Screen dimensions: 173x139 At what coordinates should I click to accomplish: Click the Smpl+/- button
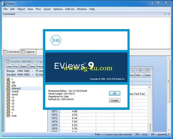(x=148, y=75)
